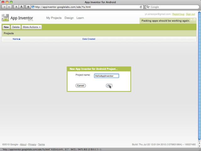Switch to the Design tab
The image size is (201, 151).
[x=69, y=18]
